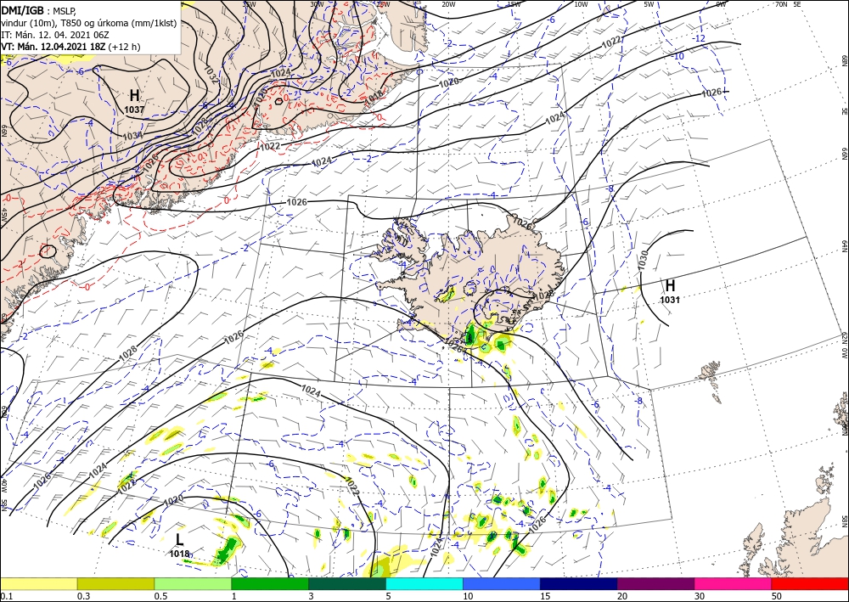The image size is (849, 602).
Task: Click the 1032 isobar label over Greenland
Action: click(211, 74)
